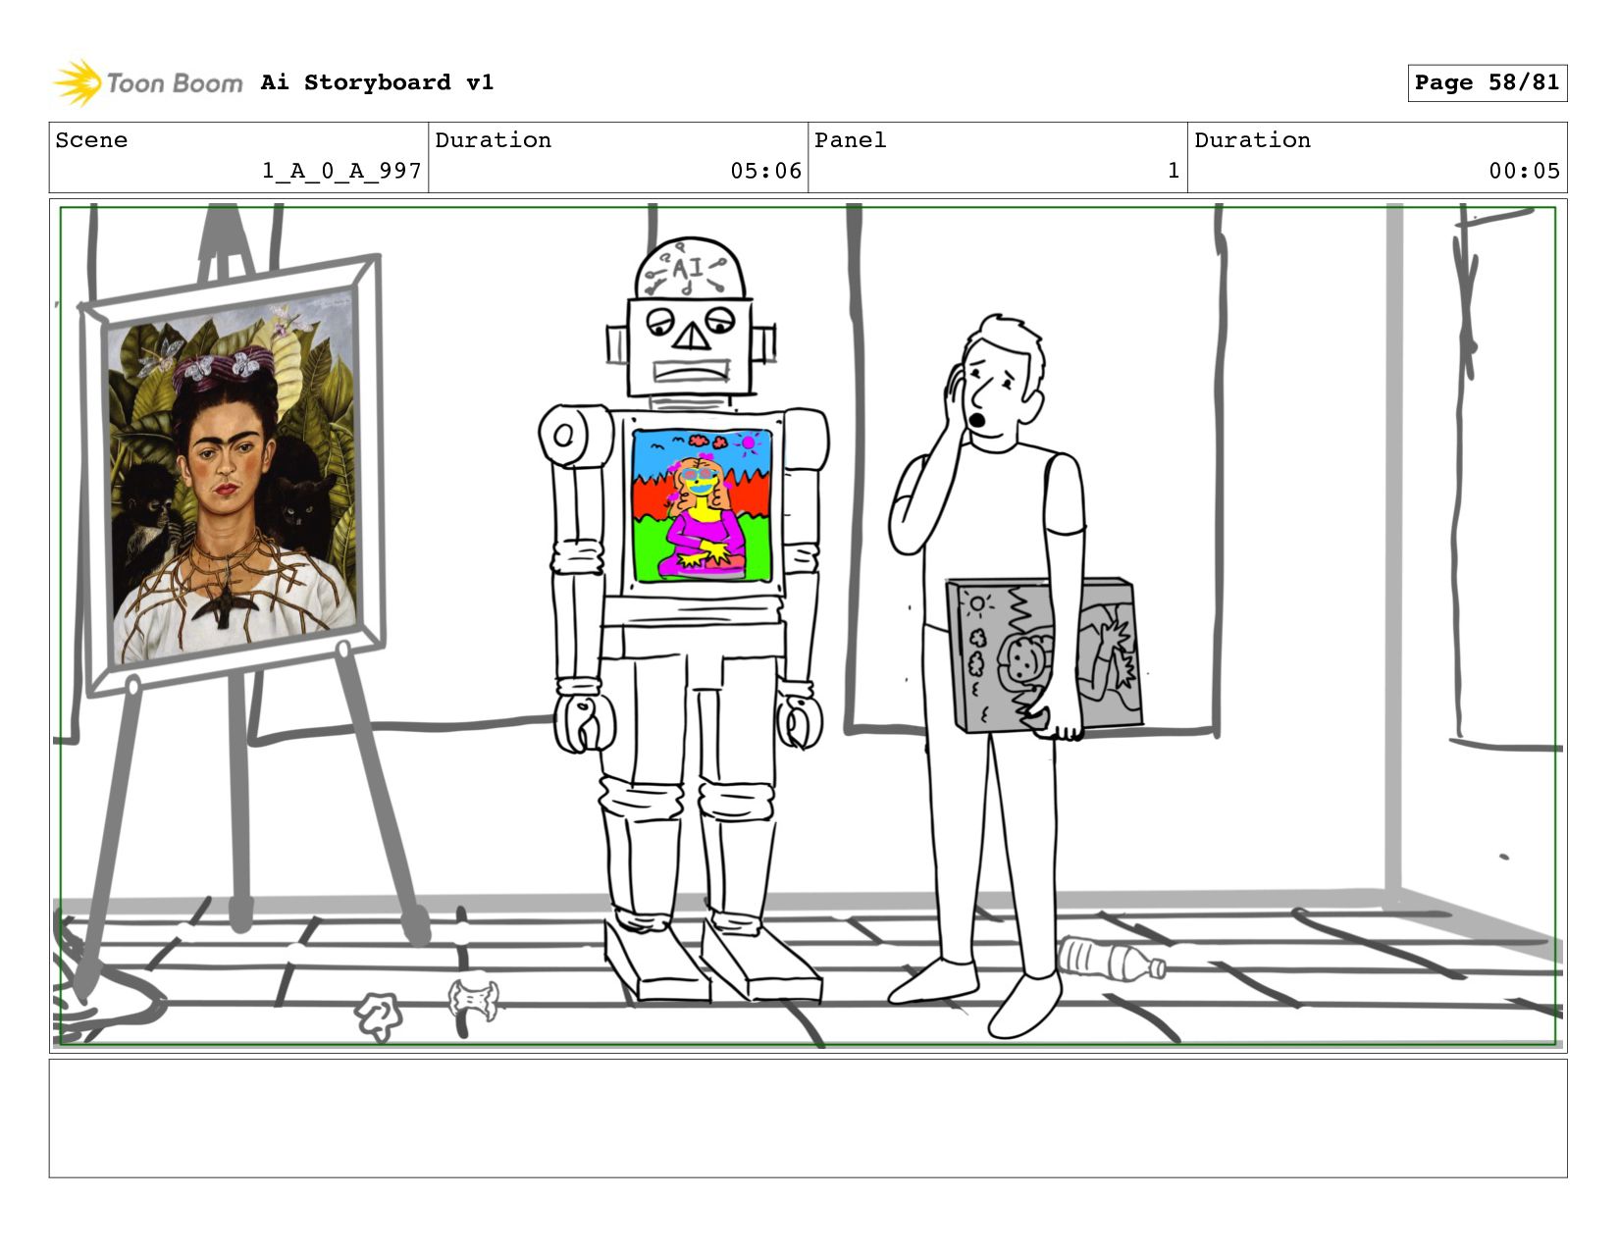Click the panel 'Duration' label at far right

[x=1252, y=140]
